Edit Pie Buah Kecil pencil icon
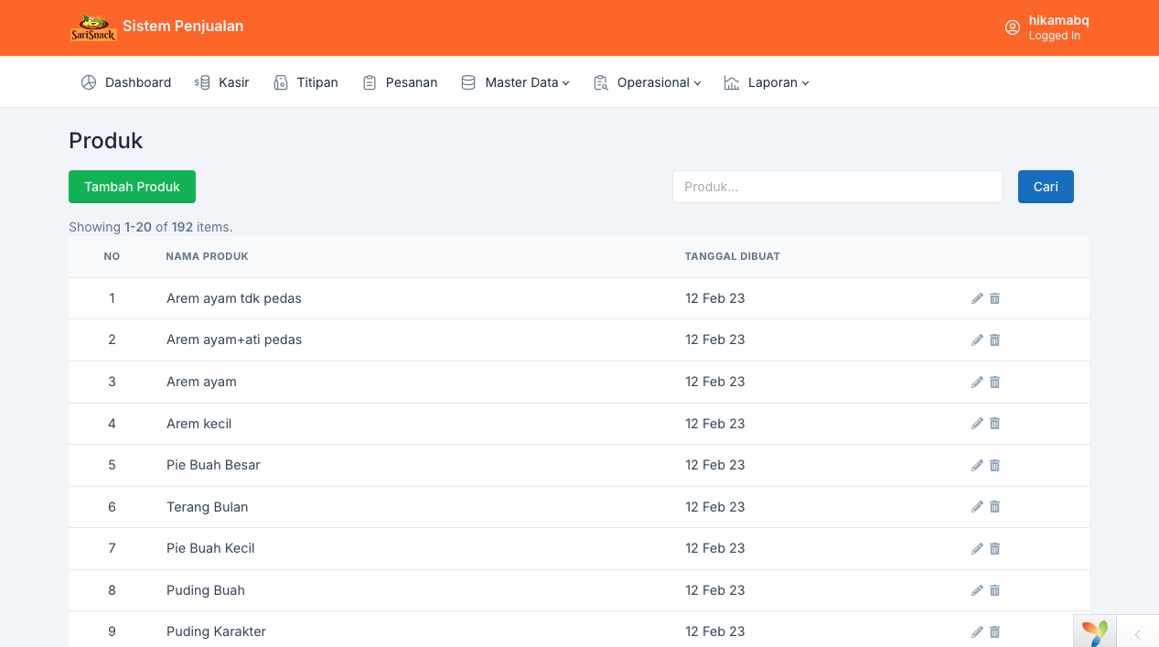Image resolution: width=1159 pixels, height=647 pixels. tap(977, 548)
